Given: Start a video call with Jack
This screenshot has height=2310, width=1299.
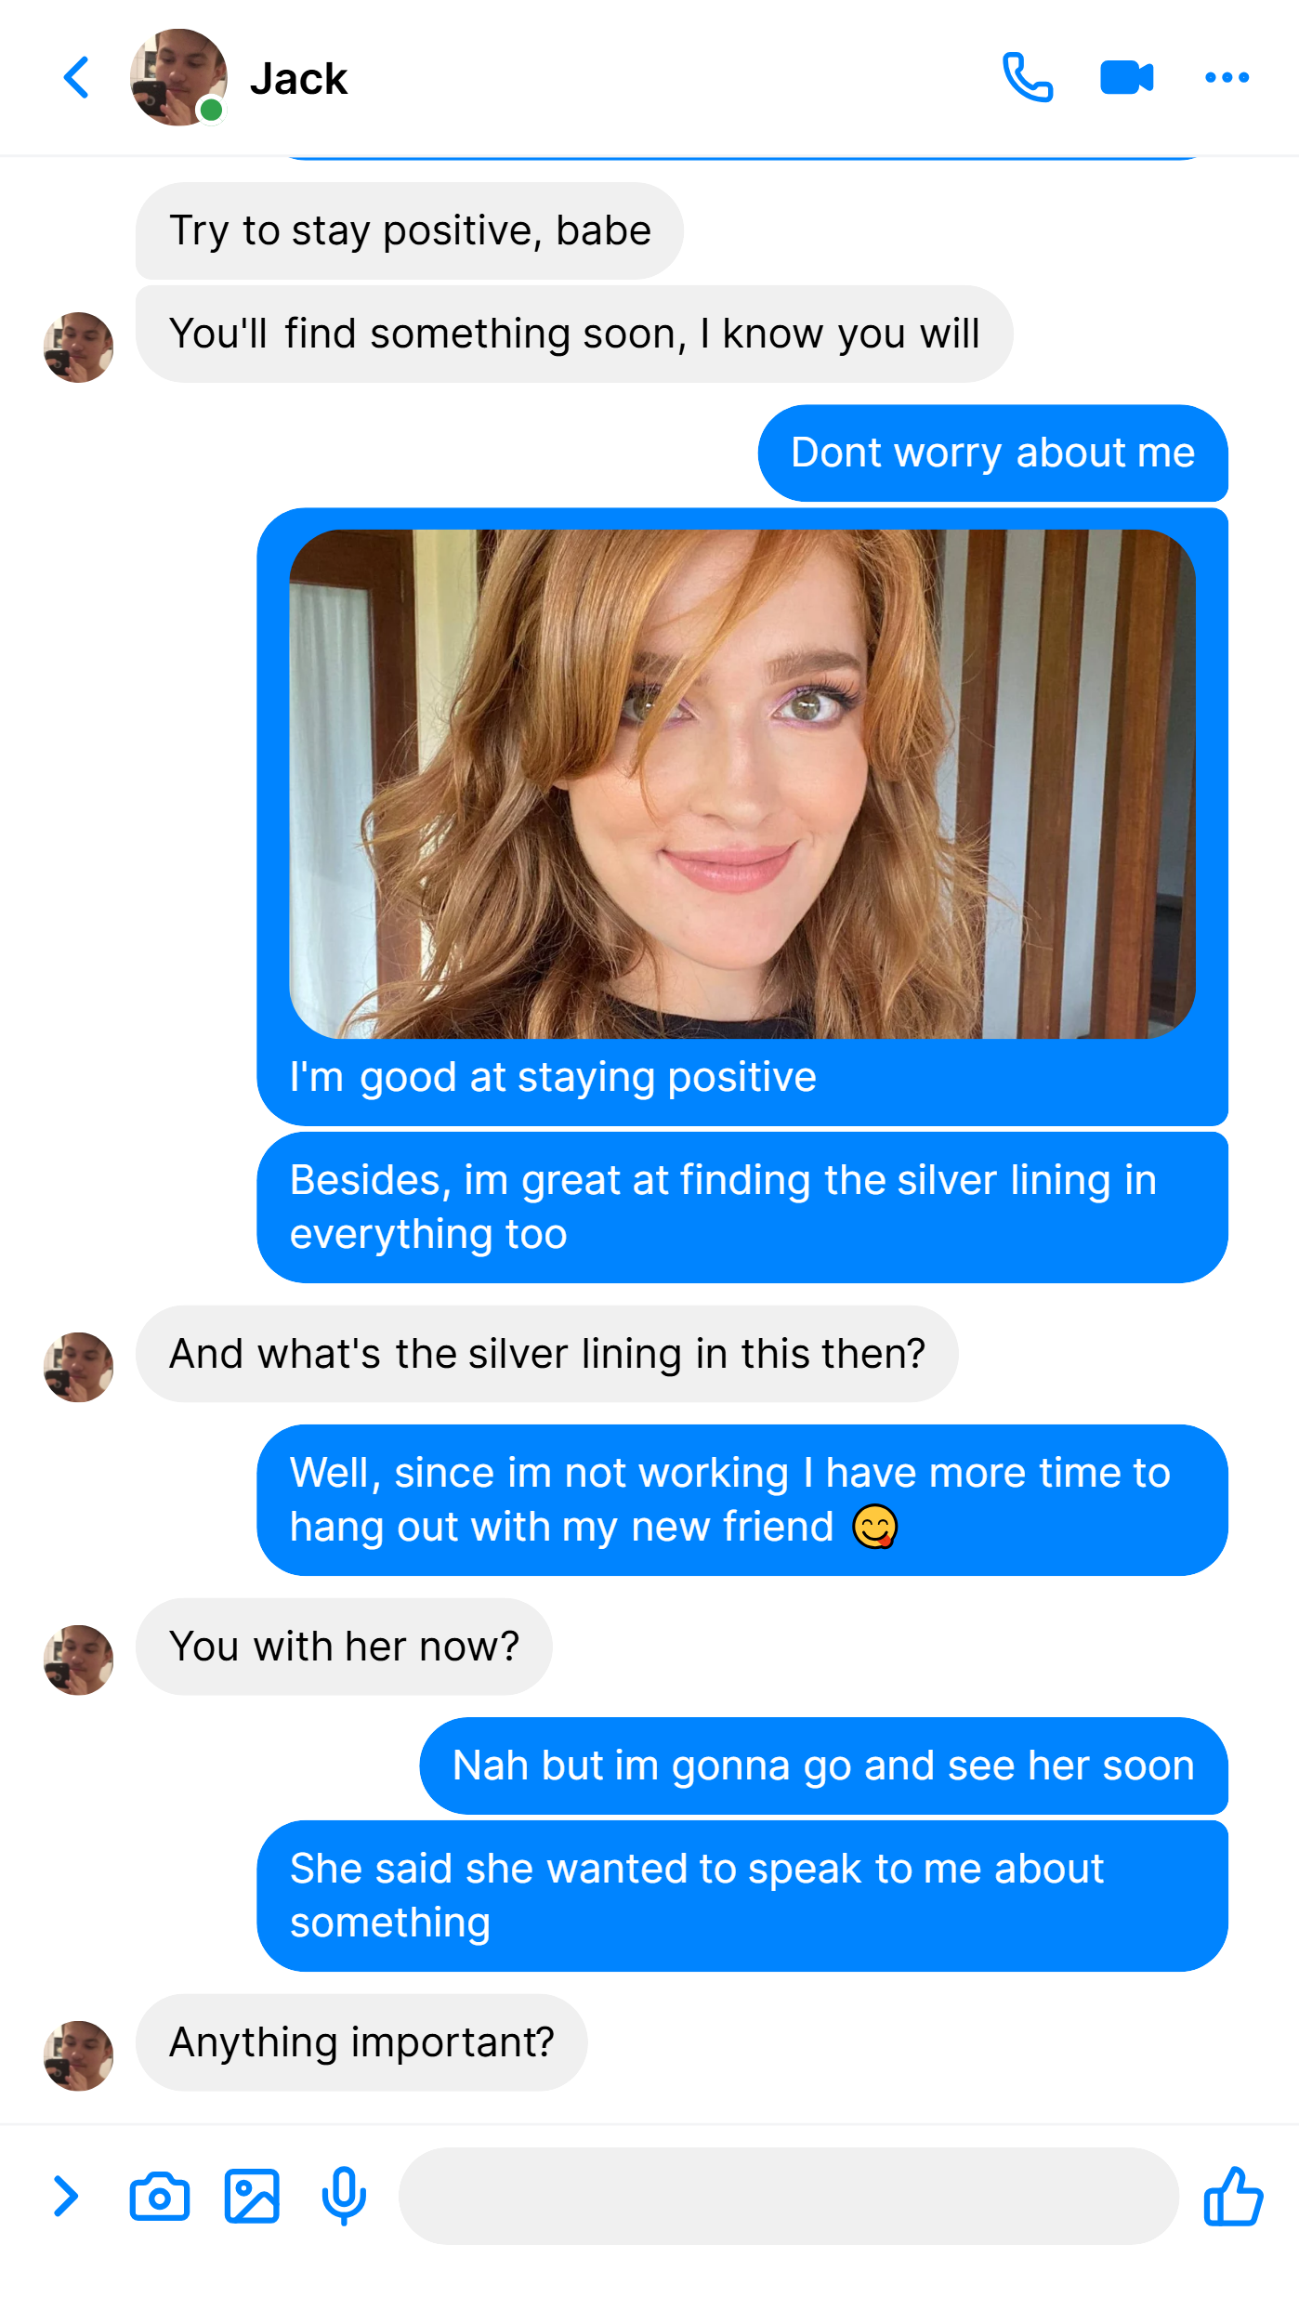Looking at the screenshot, I should coord(1126,77).
